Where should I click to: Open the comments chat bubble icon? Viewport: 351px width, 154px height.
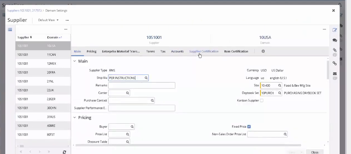pyautogui.click(x=335, y=40)
